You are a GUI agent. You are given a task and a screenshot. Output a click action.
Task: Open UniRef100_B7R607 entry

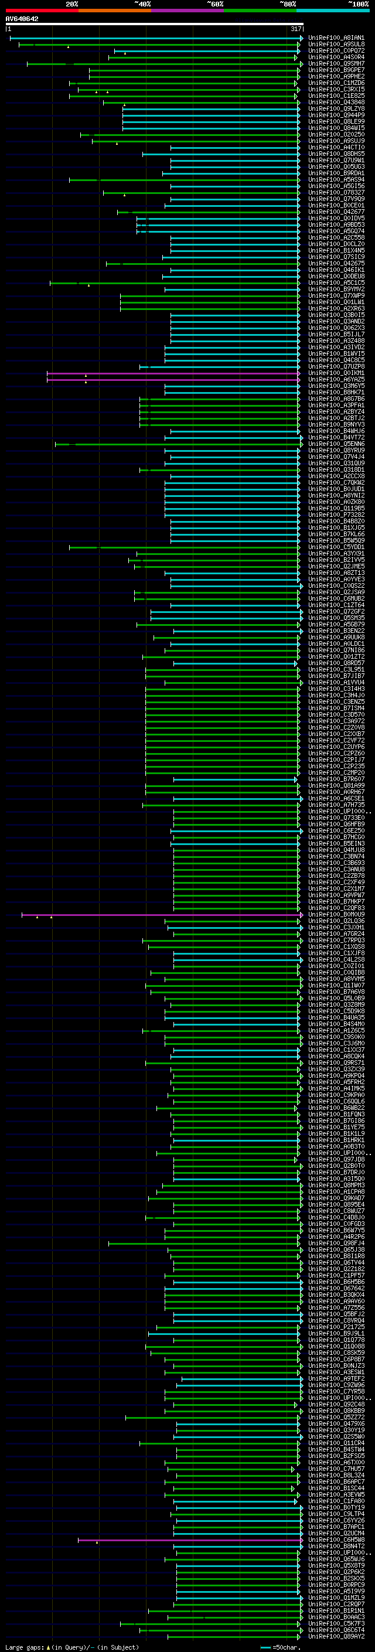(x=336, y=779)
